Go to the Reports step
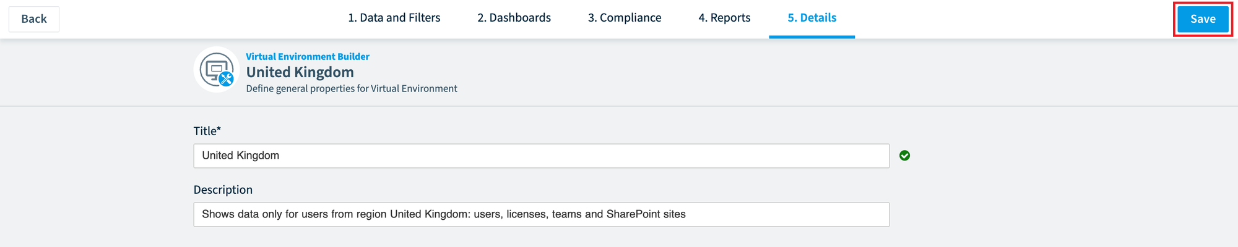Image resolution: width=1238 pixels, height=247 pixels. [724, 18]
